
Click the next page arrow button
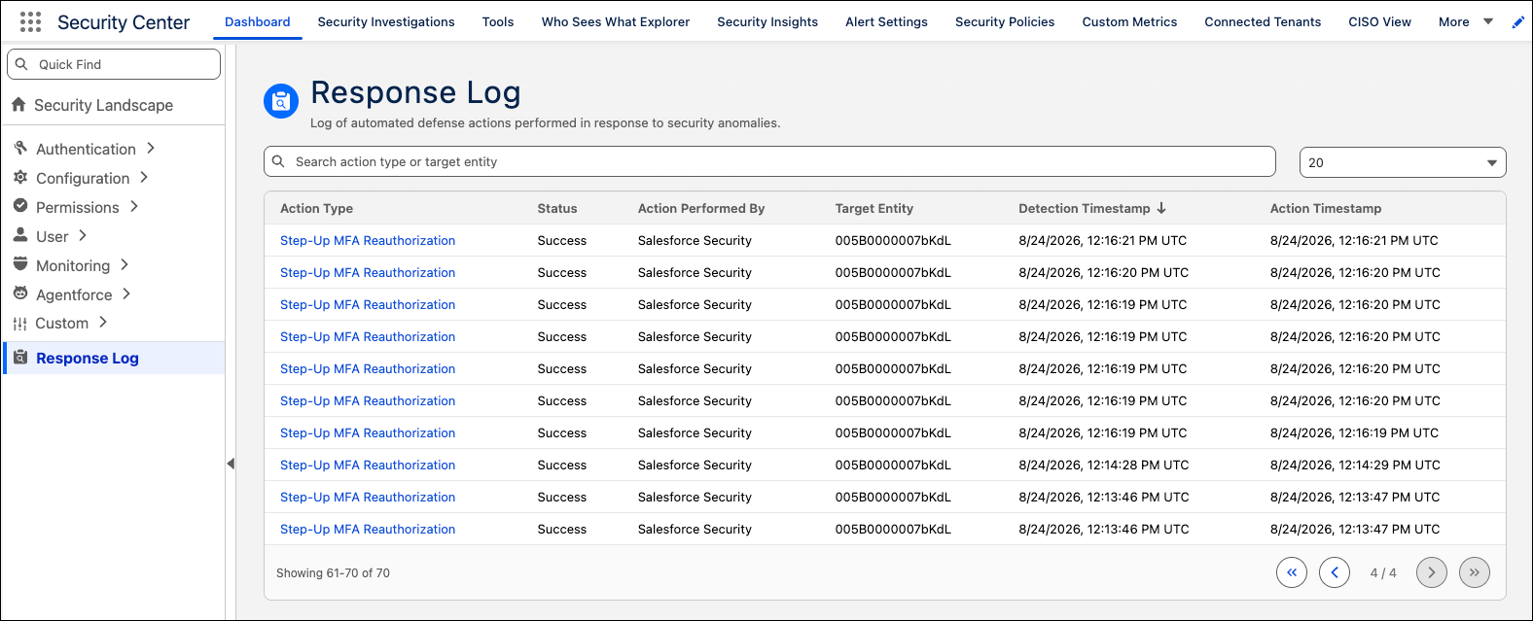[x=1432, y=572]
